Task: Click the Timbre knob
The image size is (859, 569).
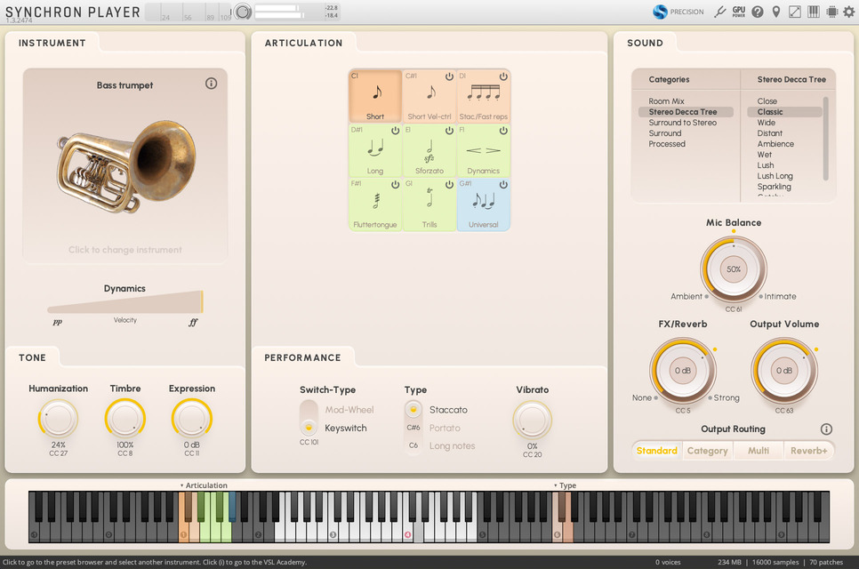Action: point(124,419)
